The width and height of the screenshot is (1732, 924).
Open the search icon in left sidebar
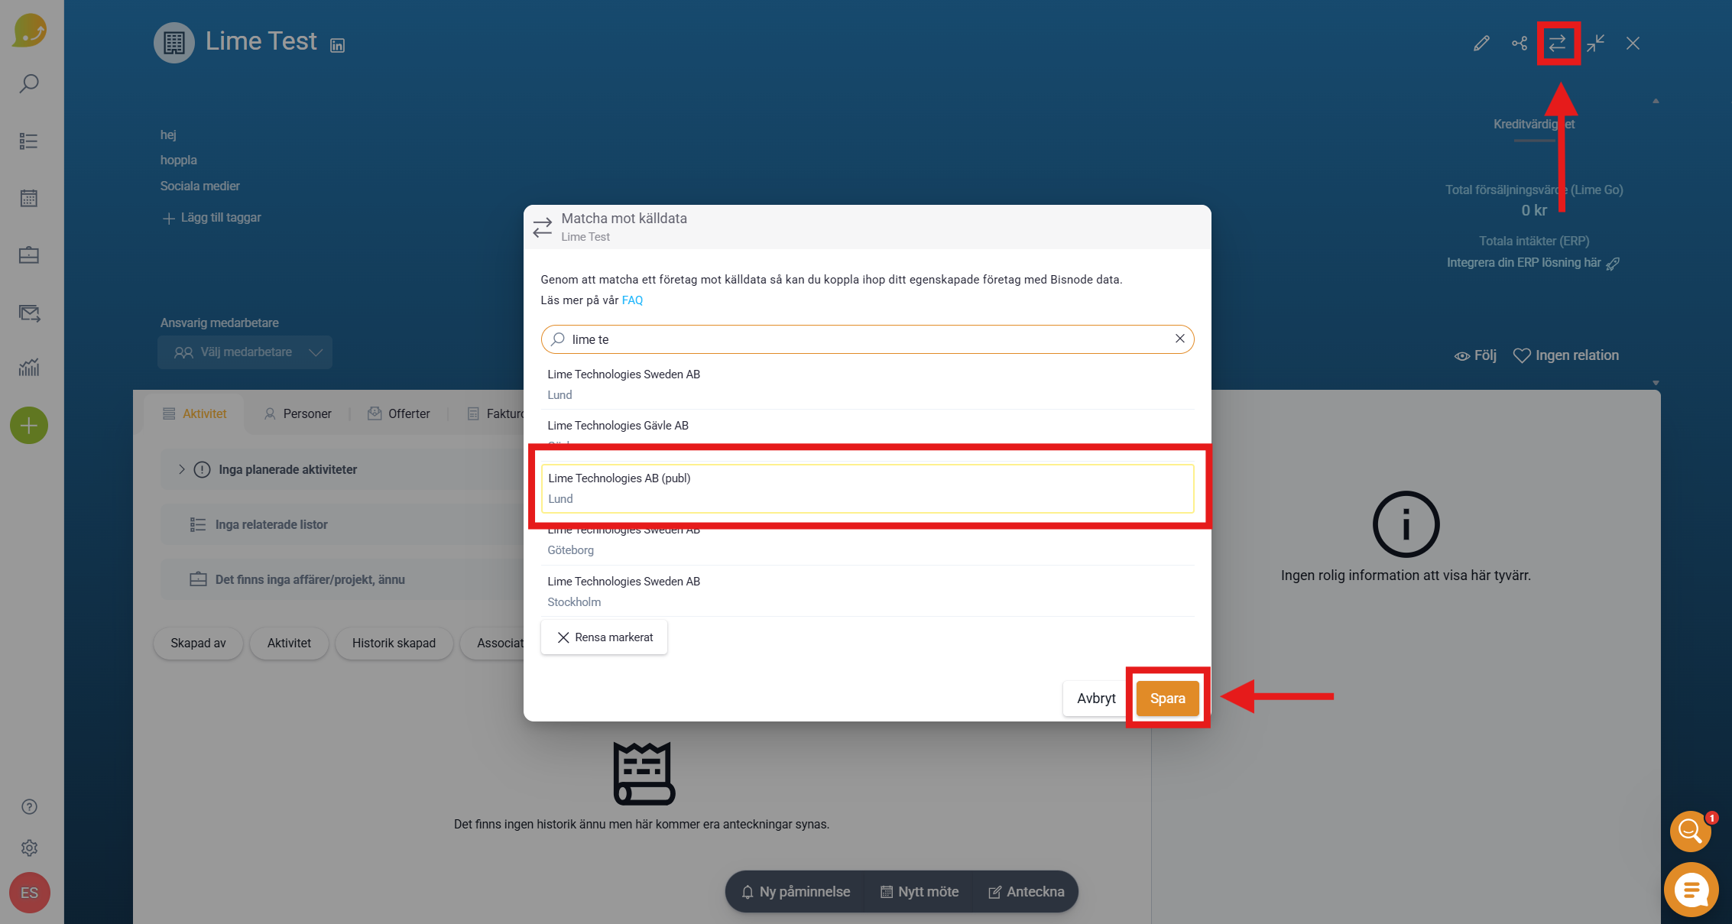point(29,83)
